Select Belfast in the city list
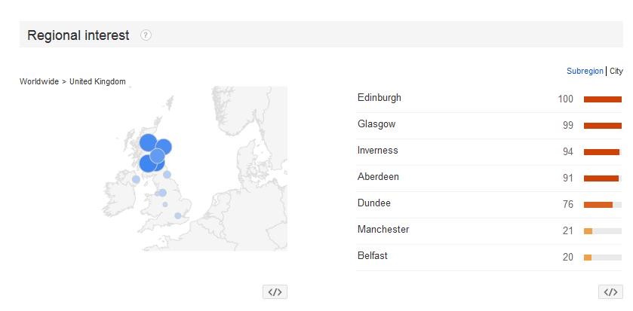 click(372, 255)
